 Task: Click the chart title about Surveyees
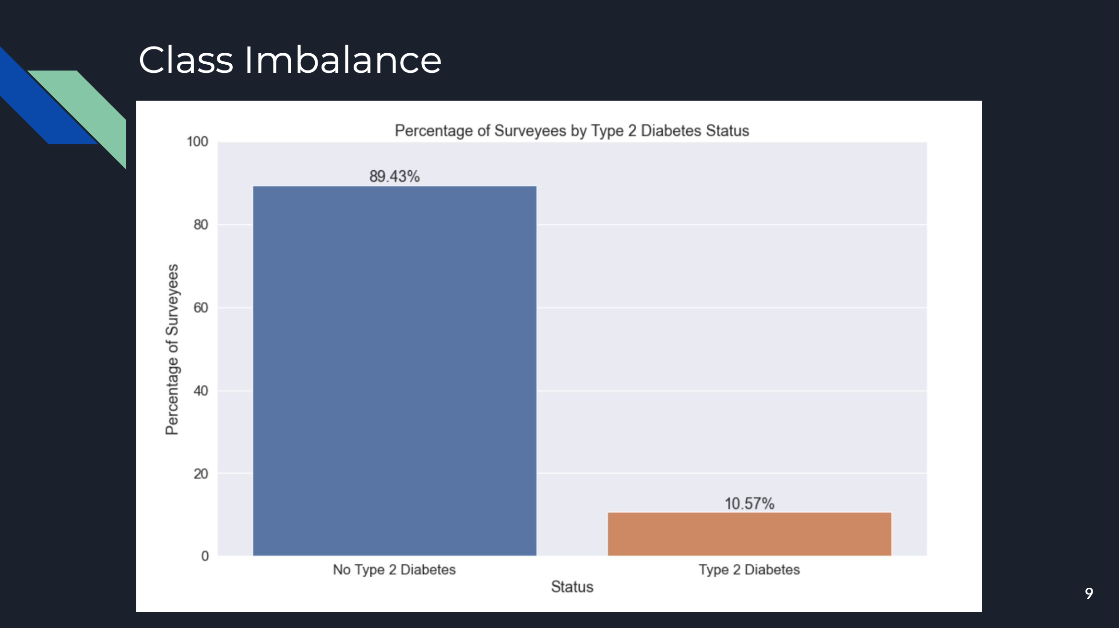pos(572,130)
